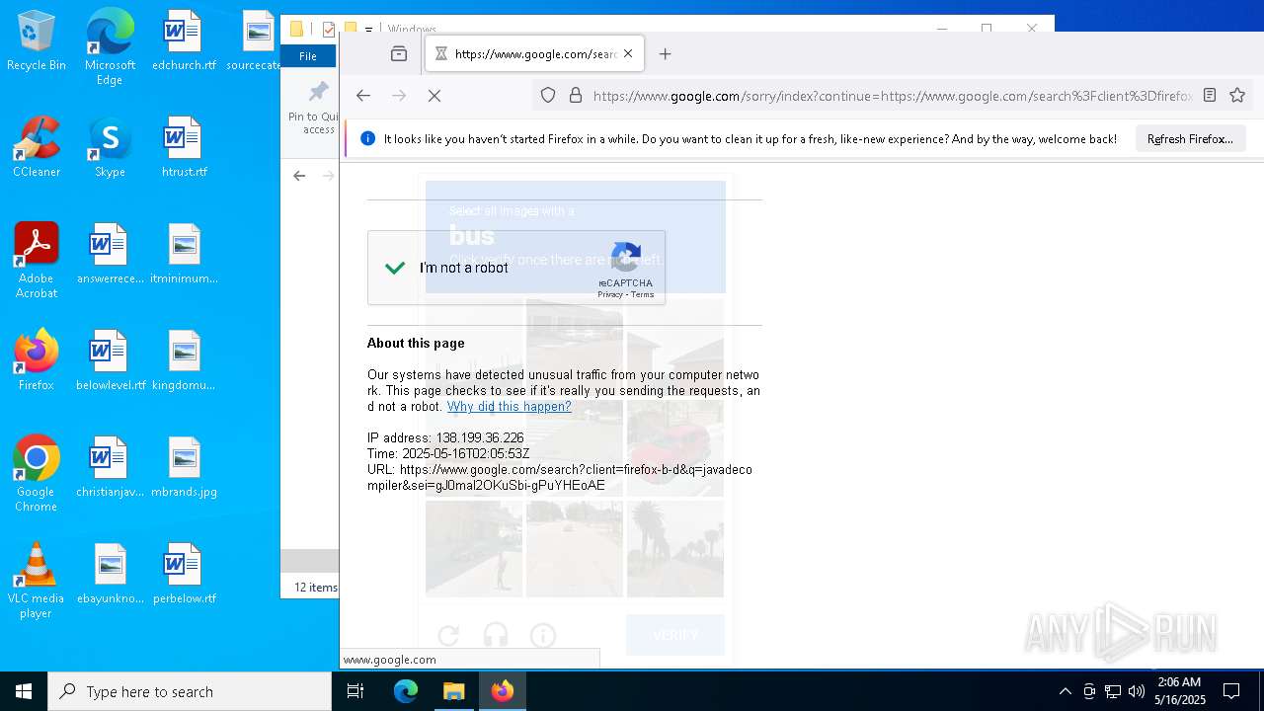Open Firefox desktop shortcut

[37, 359]
